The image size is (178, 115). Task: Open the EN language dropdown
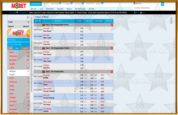pyautogui.click(x=144, y=13)
